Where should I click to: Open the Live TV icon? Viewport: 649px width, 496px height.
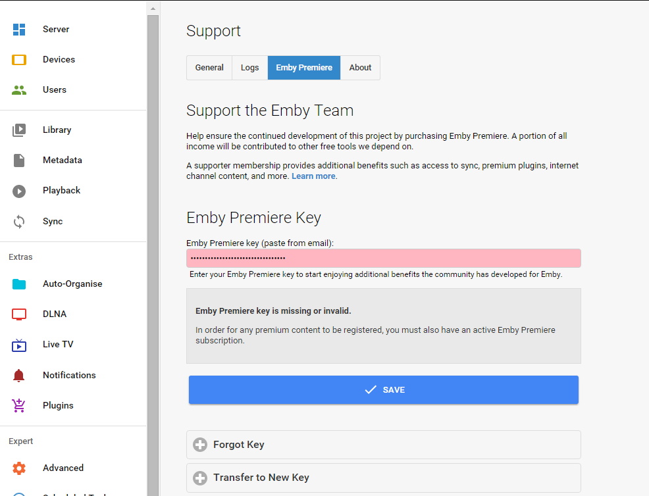pyautogui.click(x=19, y=345)
